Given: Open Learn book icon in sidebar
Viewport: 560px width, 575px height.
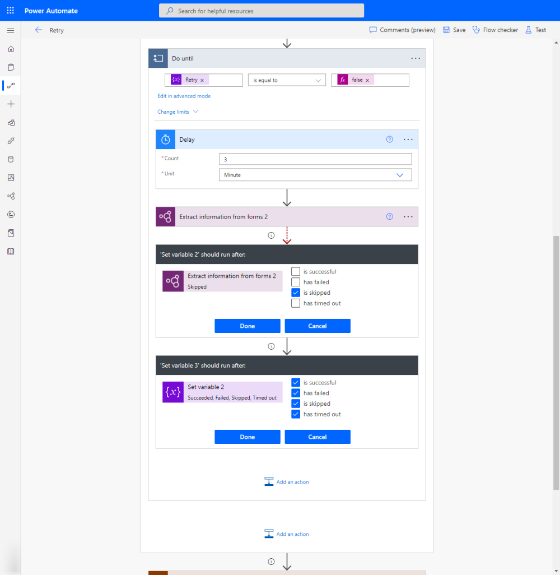Looking at the screenshot, I should (x=11, y=251).
